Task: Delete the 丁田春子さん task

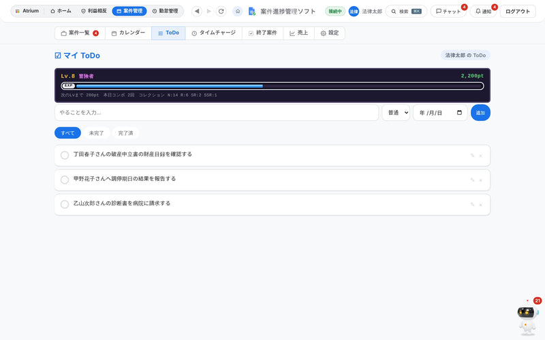Action: point(481,156)
